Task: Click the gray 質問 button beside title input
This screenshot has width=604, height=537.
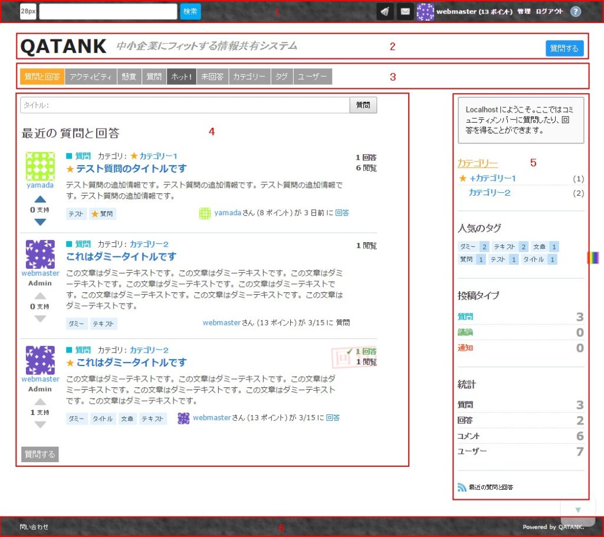Action: pos(363,105)
